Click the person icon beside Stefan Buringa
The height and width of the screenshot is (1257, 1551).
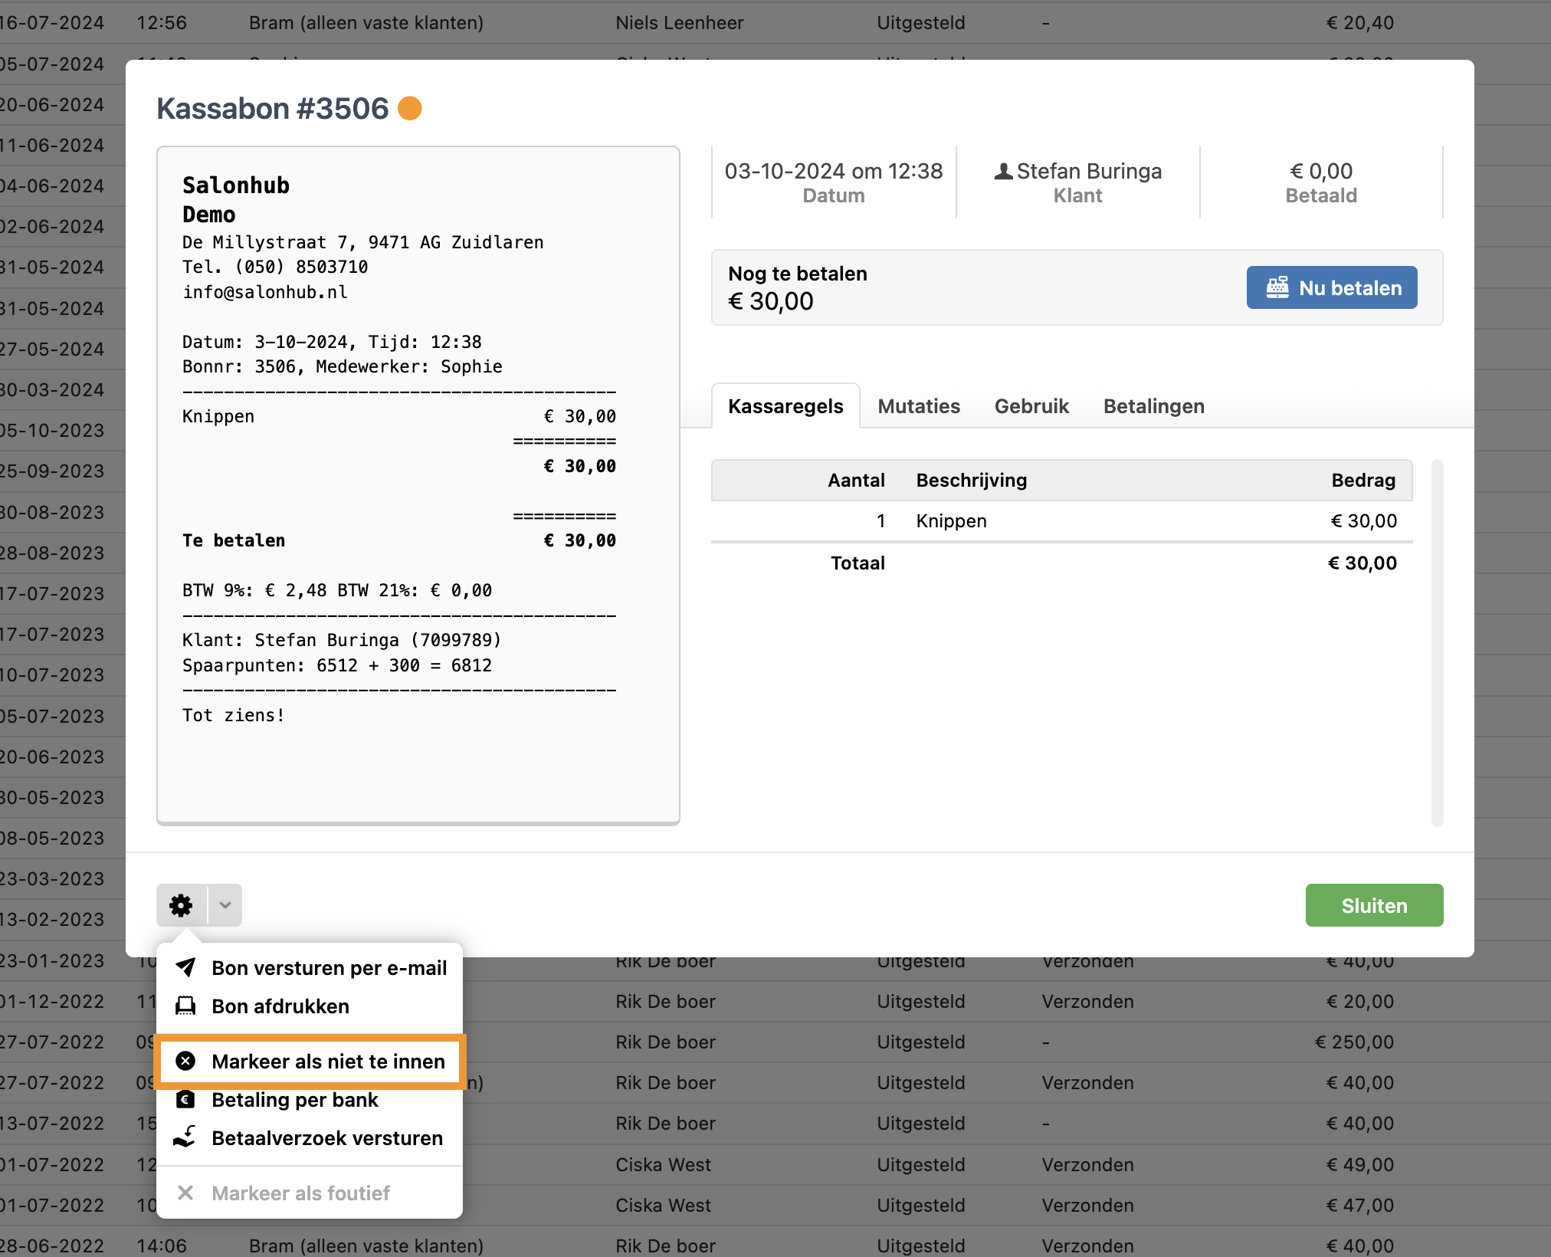(1003, 171)
